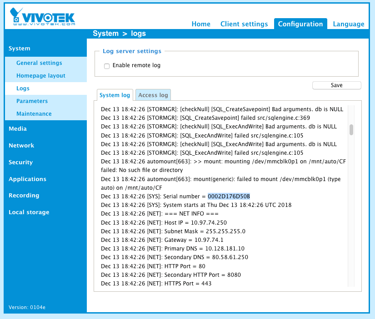375x319 pixels.
Task: Open Parameters page
Action: [32, 101]
